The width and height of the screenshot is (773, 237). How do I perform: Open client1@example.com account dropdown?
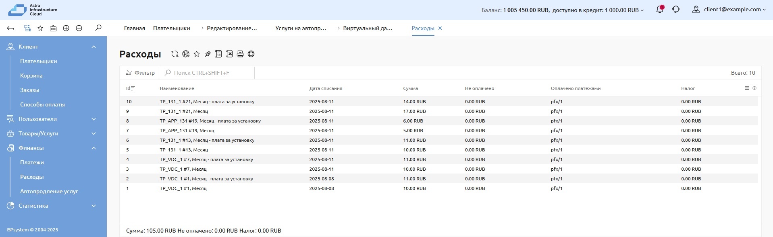729,10
